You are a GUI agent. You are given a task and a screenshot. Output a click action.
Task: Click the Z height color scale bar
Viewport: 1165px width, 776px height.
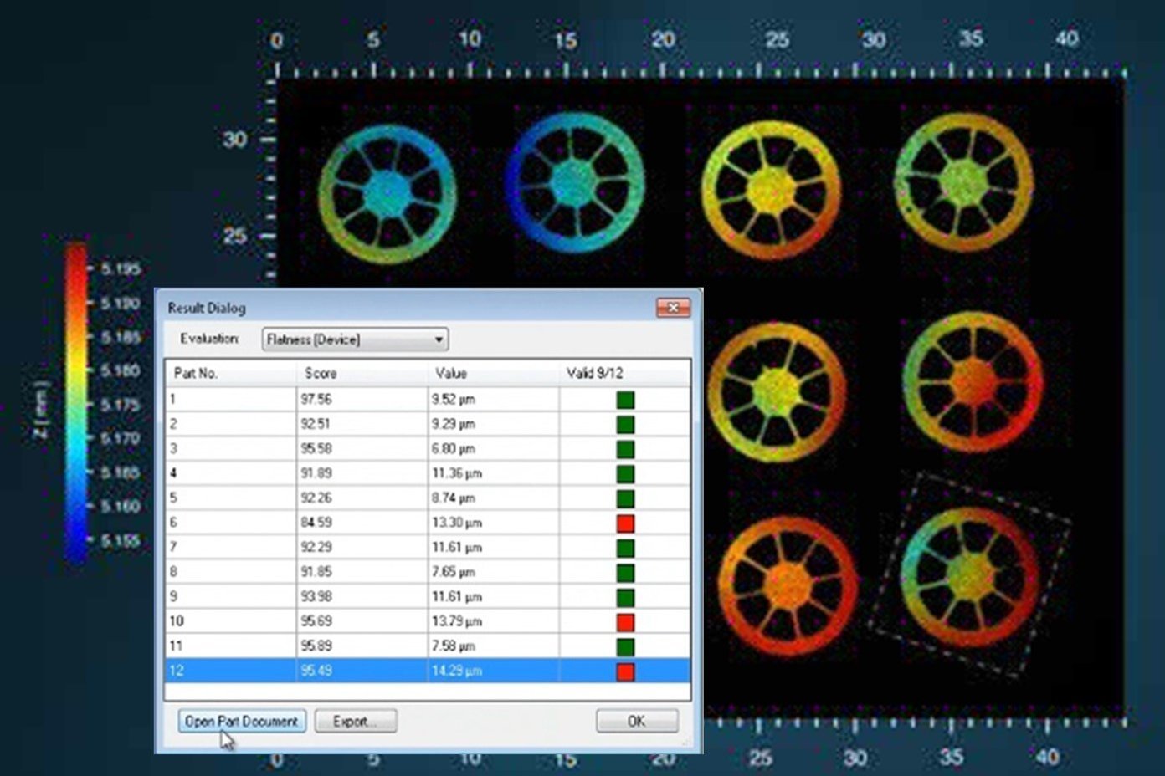pyautogui.click(x=76, y=403)
